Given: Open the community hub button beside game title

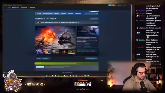Looking at the screenshot, I should click(x=94, y=19).
